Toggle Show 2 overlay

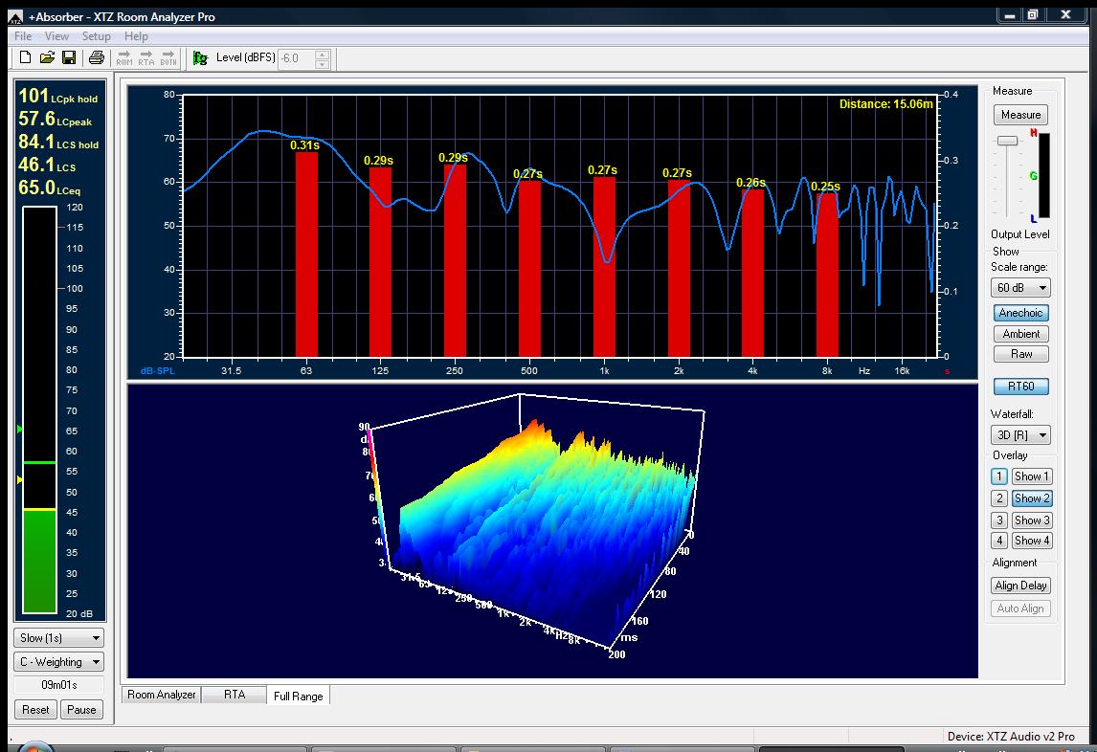pos(1032,498)
